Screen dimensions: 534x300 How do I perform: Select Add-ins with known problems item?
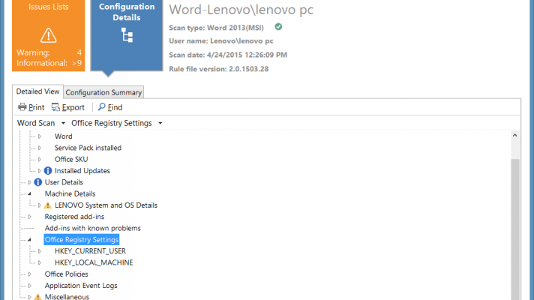tap(93, 228)
